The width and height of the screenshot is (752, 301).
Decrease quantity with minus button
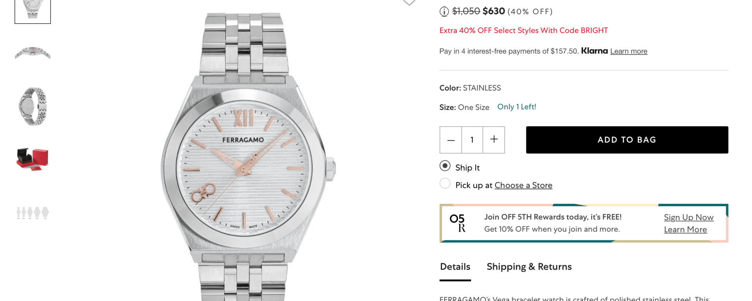click(x=451, y=140)
